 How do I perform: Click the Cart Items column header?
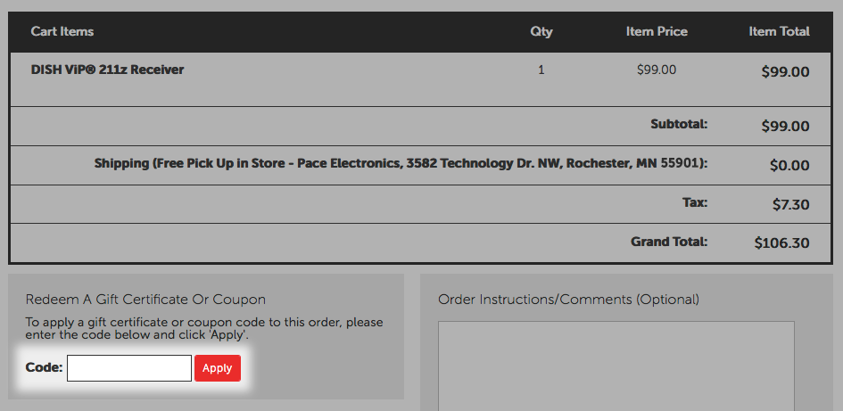click(62, 32)
